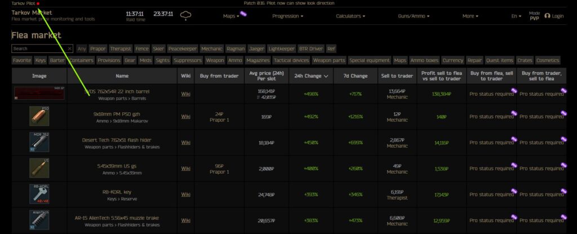Click the SVDS barrel item image
Viewport: 577px width, 234px height.
pyautogui.click(x=39, y=93)
